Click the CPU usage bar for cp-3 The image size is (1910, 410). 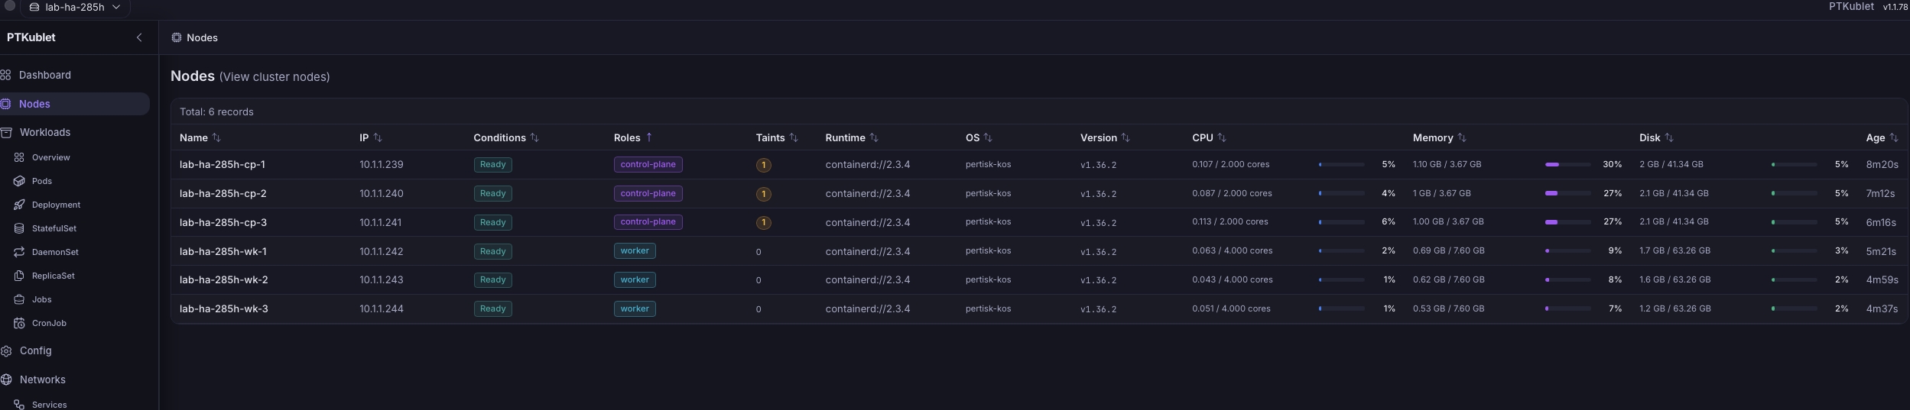coord(1341,222)
